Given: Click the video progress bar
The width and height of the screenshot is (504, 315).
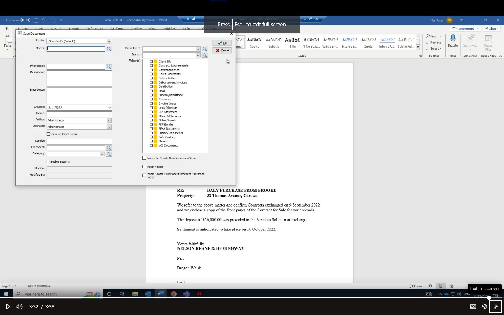Looking at the screenshot, I should point(245,298).
